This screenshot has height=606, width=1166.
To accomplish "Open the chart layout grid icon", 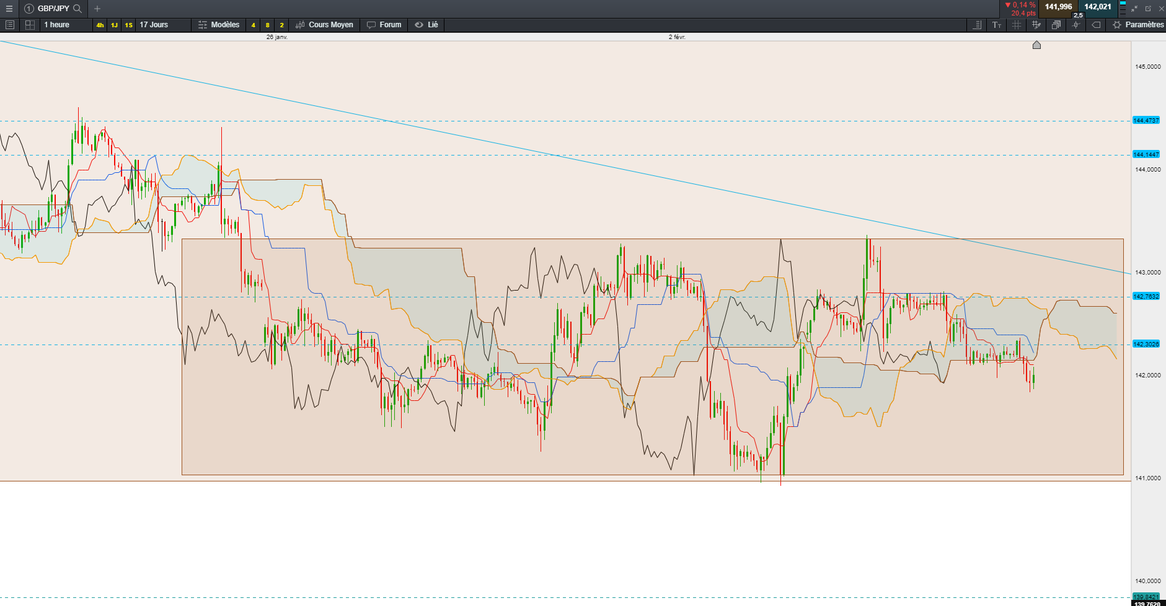I will pyautogui.click(x=30, y=25).
